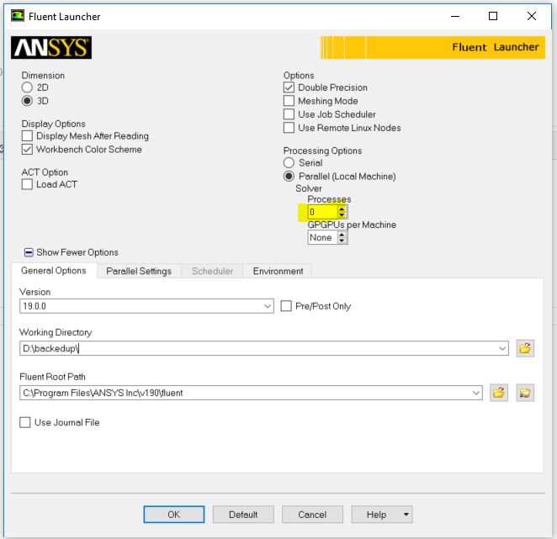Open the Version dropdown
The width and height of the screenshot is (557, 539).
point(268,306)
